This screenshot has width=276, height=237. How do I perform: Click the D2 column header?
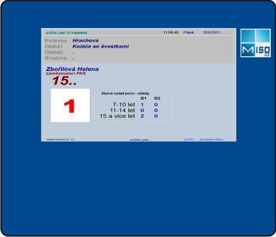coord(158,98)
